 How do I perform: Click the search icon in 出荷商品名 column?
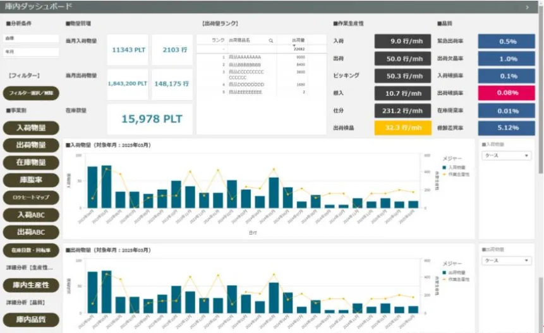pyautogui.click(x=271, y=40)
